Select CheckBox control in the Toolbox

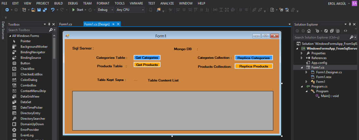(x=27, y=69)
